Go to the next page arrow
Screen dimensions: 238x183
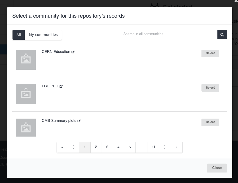(165, 147)
